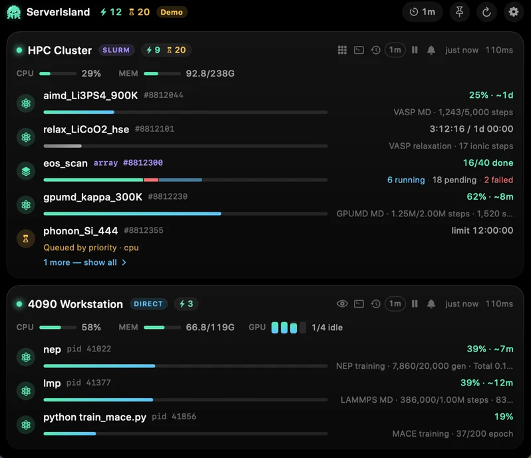Image resolution: width=531 pixels, height=458 pixels.
Task: Click atom icon for python train_mace.py
Action: click(x=26, y=425)
